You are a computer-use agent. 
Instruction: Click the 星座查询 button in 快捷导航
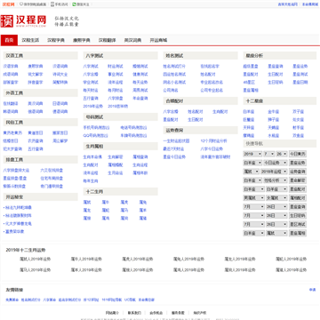tap(298, 207)
